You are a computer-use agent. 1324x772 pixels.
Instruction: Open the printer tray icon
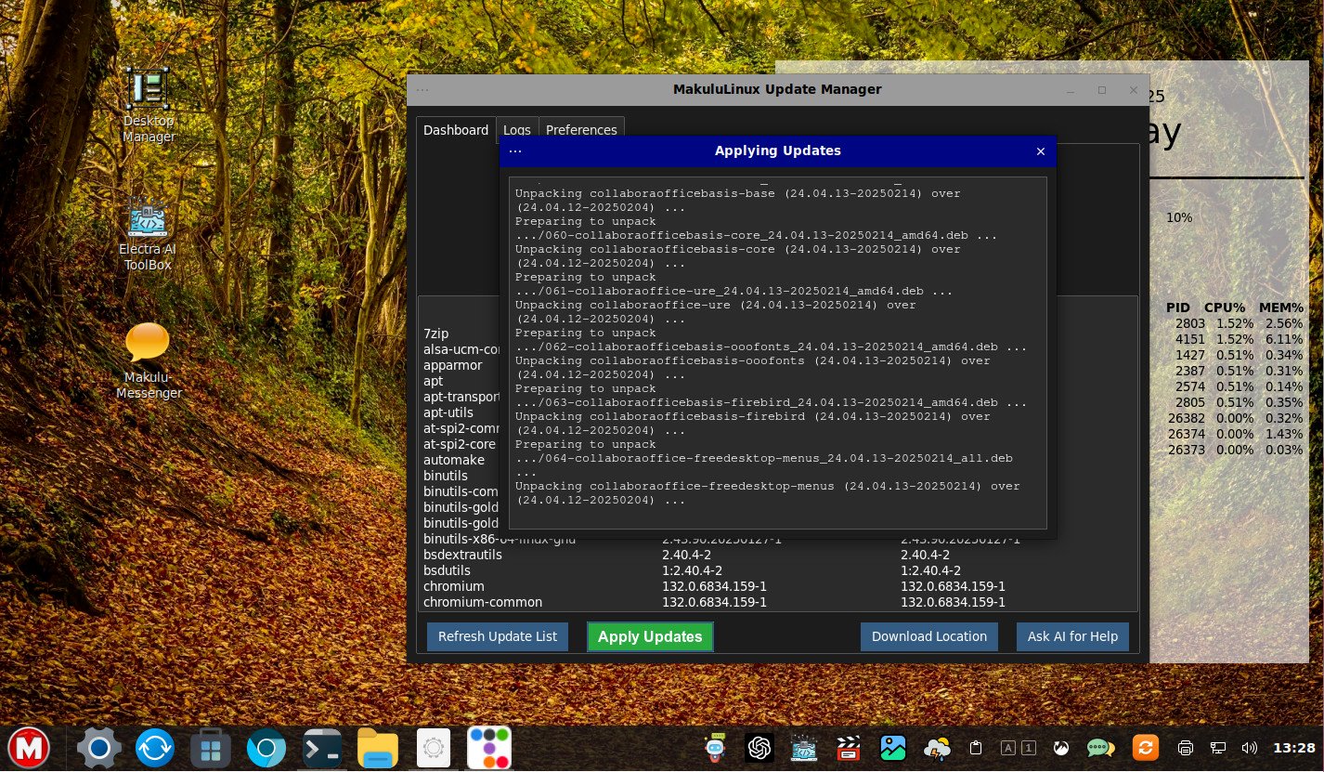1186,748
